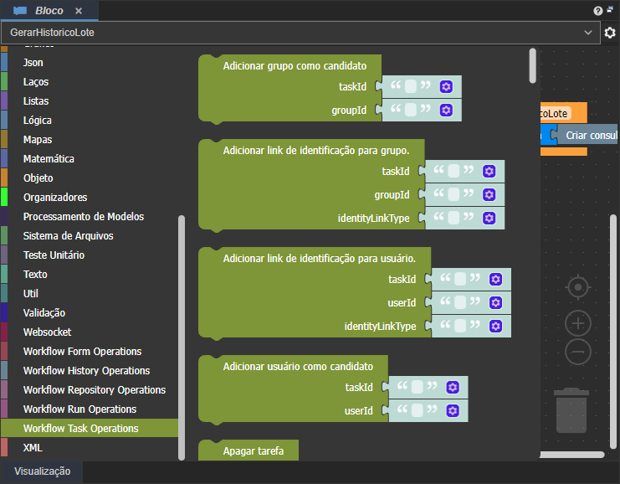Select Workflow Task Operations category
This screenshot has height=484, width=620.
[x=90, y=428]
